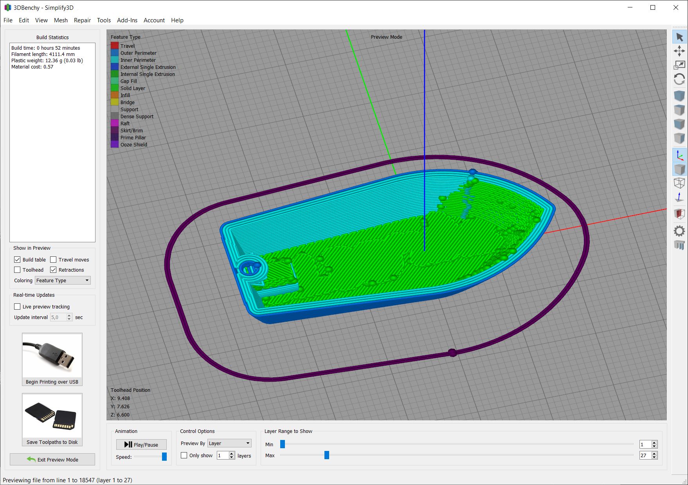Uncheck the Build table checkbox
The height and width of the screenshot is (485, 688).
pos(17,260)
